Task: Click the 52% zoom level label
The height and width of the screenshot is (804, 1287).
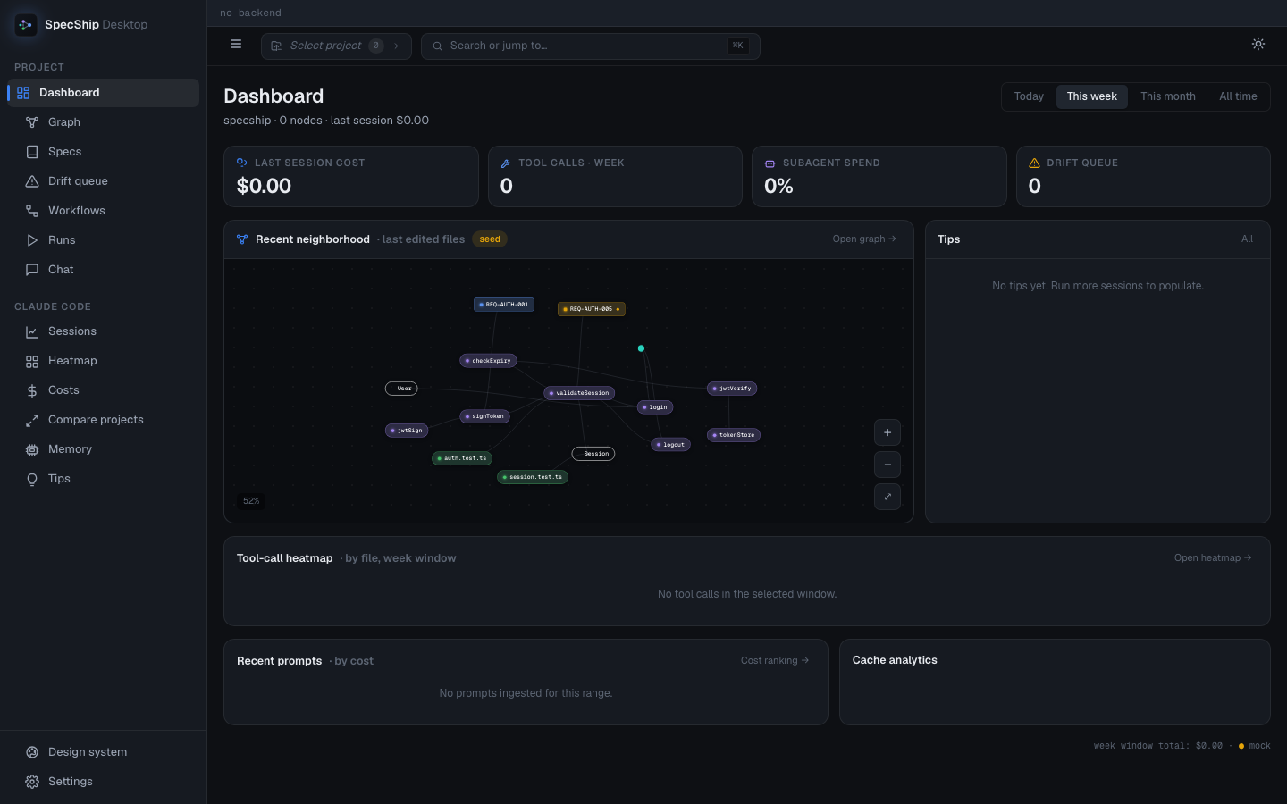Action: tap(251, 501)
